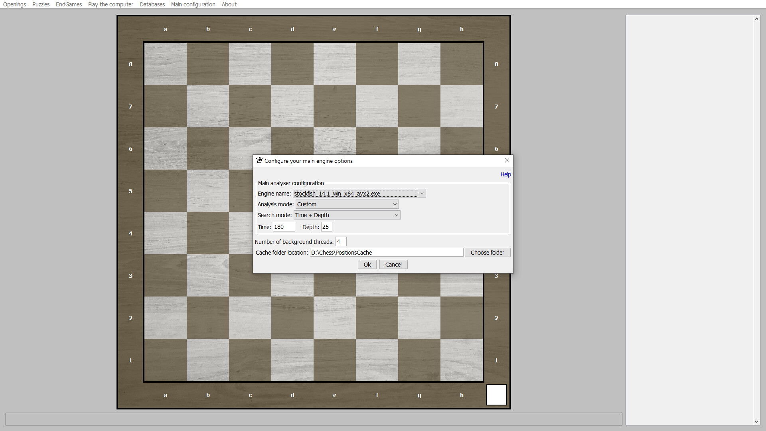The width and height of the screenshot is (766, 431).
Task: Confirm settings with the Ok button
Action: point(367,264)
